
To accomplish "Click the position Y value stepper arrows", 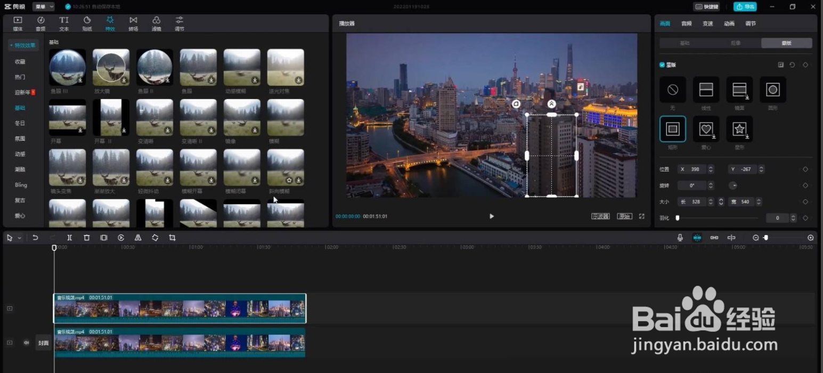I will (761, 169).
